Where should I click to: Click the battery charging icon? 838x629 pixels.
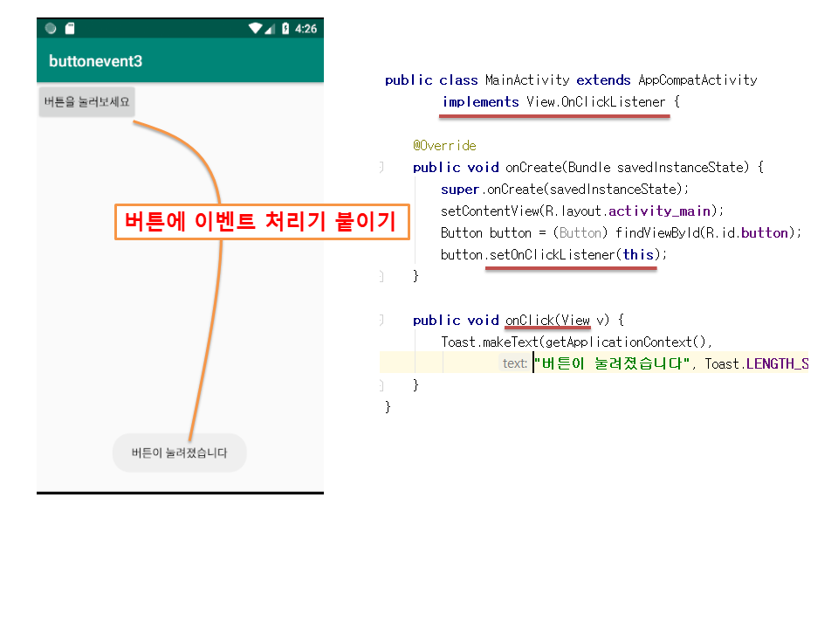tap(285, 29)
